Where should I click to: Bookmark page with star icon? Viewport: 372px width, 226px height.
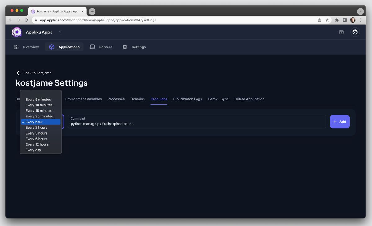(327, 20)
